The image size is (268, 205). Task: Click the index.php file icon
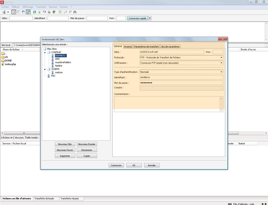click(3, 64)
